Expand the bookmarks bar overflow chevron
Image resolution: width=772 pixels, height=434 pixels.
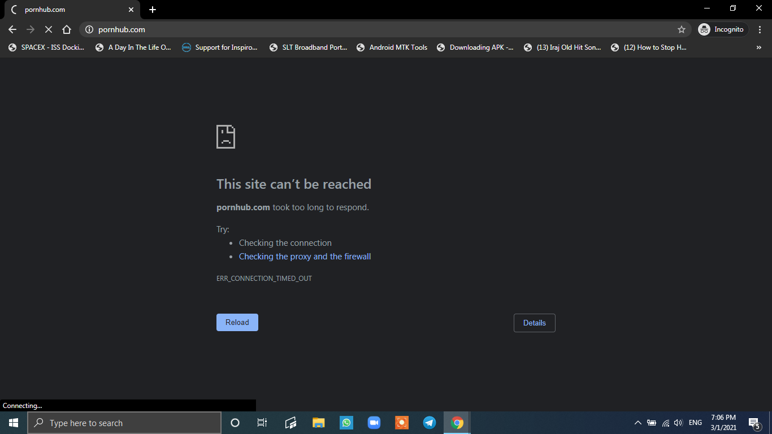pos(758,47)
